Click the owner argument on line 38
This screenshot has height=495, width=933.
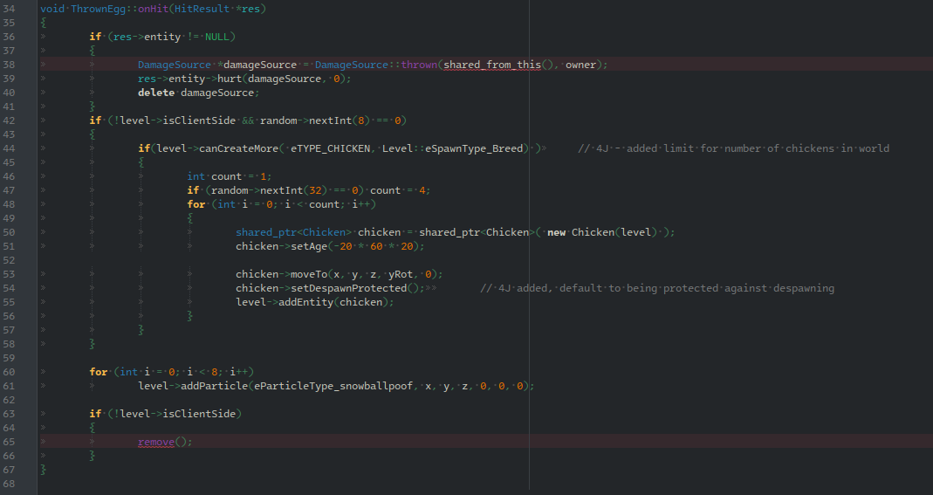coord(580,65)
